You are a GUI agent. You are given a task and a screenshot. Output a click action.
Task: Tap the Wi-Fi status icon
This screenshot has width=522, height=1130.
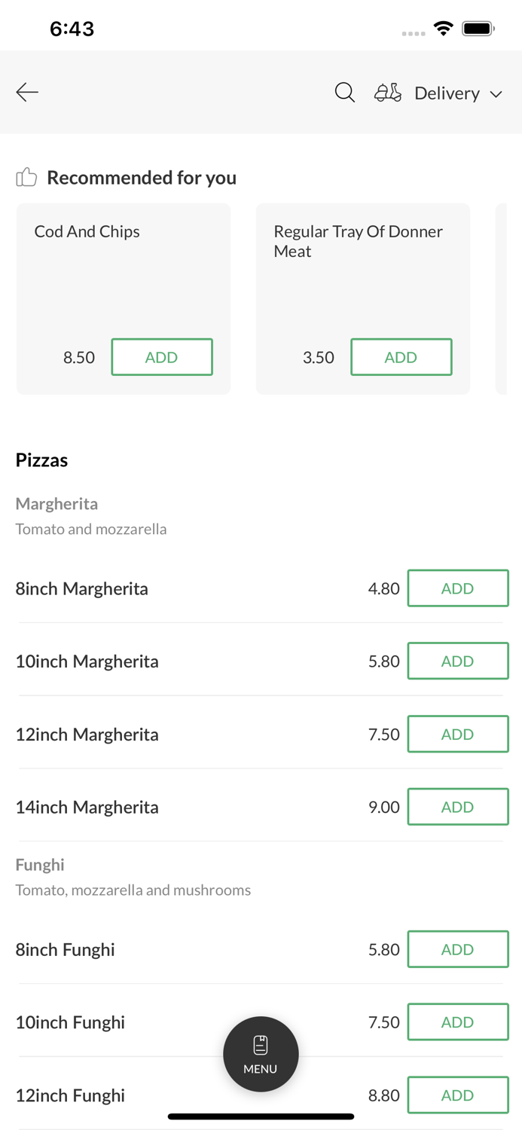pyautogui.click(x=444, y=29)
